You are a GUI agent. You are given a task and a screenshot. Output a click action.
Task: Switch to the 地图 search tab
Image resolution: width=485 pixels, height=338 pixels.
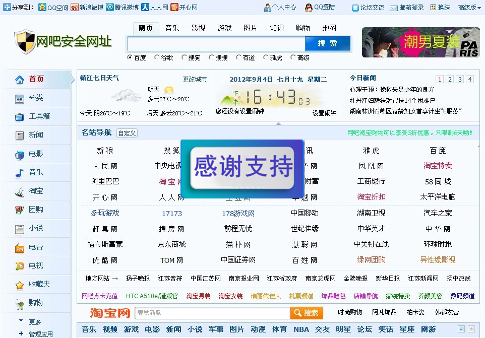click(x=329, y=28)
